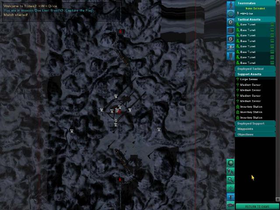This screenshot has height=210, width=280.
Task: Expand the Deployed Tactical section
Action: (255, 69)
